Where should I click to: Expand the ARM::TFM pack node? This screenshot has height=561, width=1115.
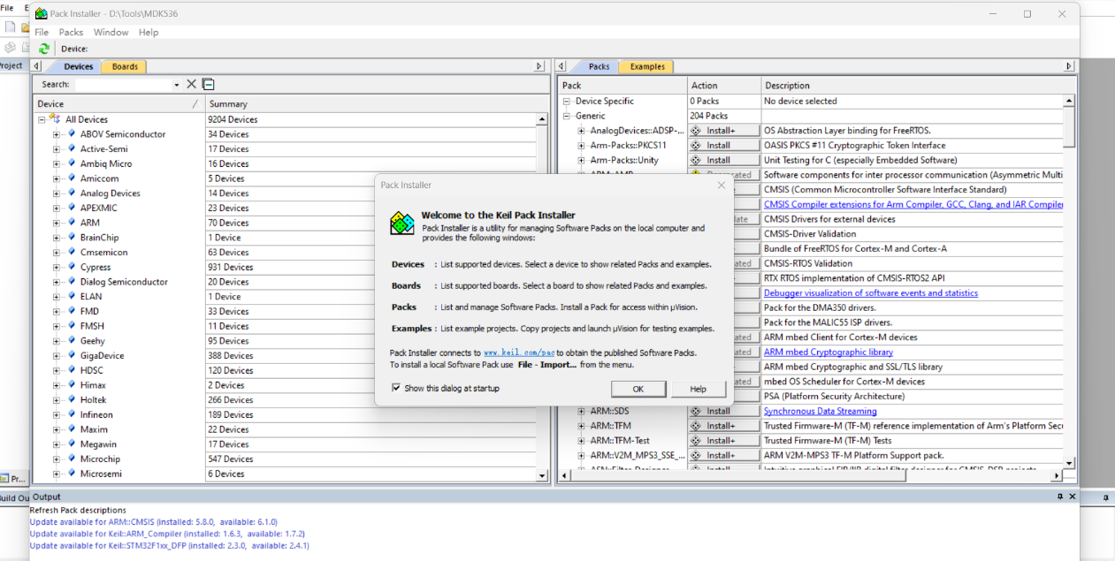582,426
